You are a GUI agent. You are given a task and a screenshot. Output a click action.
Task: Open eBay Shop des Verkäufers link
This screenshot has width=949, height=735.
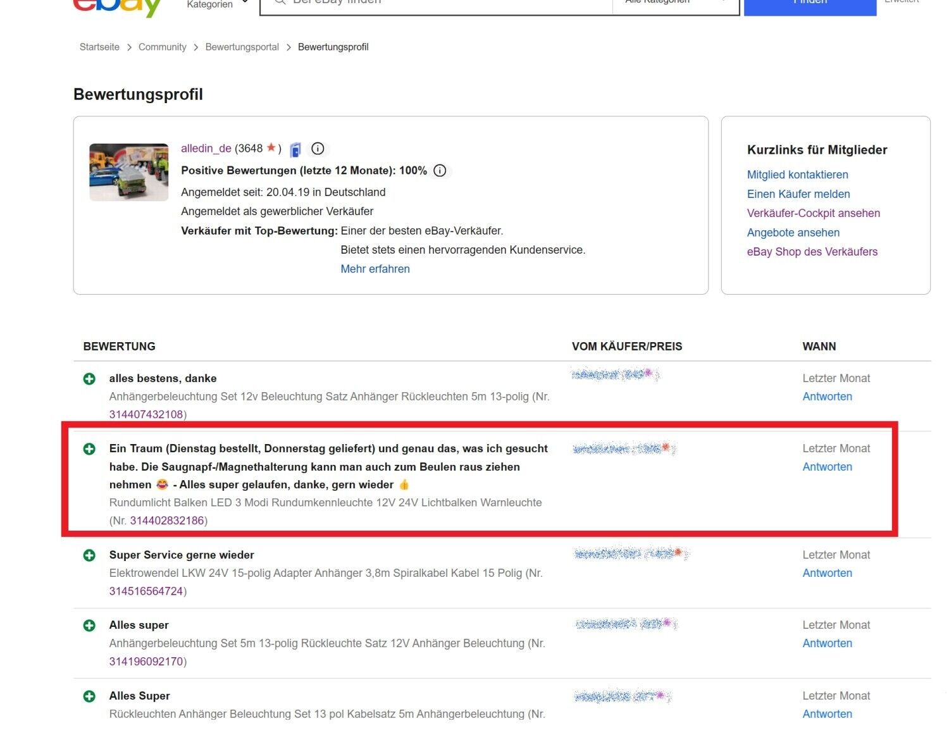[x=812, y=252]
